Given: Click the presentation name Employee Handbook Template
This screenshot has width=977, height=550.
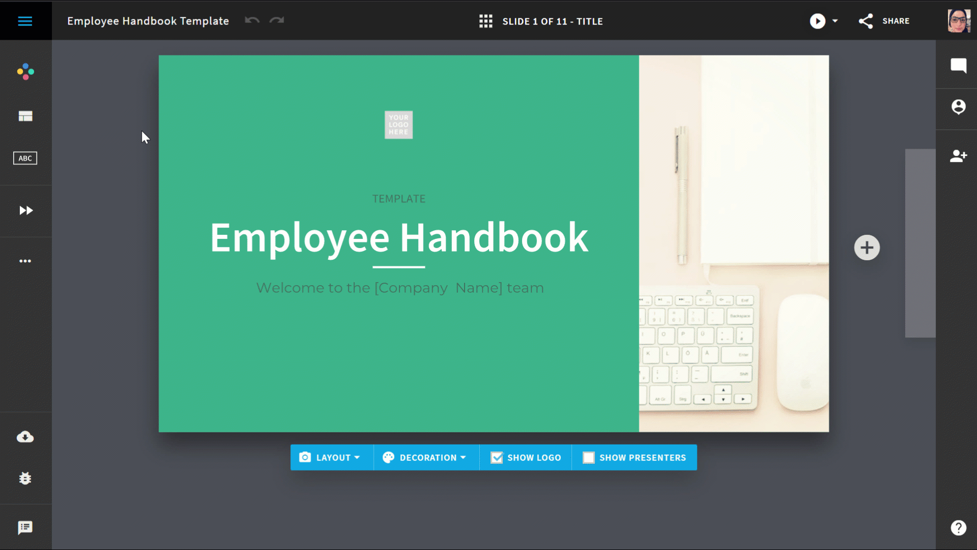Looking at the screenshot, I should click(x=148, y=21).
